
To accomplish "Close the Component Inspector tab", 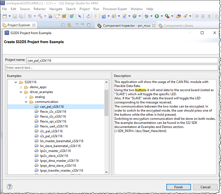I will tap(154, 26).
